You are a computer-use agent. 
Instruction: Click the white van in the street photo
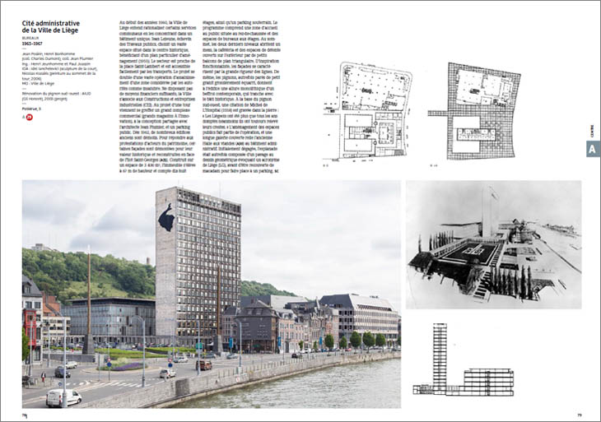pyautogui.click(x=63, y=398)
